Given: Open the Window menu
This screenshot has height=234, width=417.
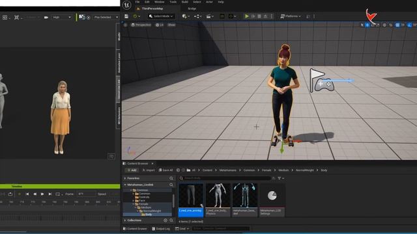Looking at the screenshot, I should point(159,2).
